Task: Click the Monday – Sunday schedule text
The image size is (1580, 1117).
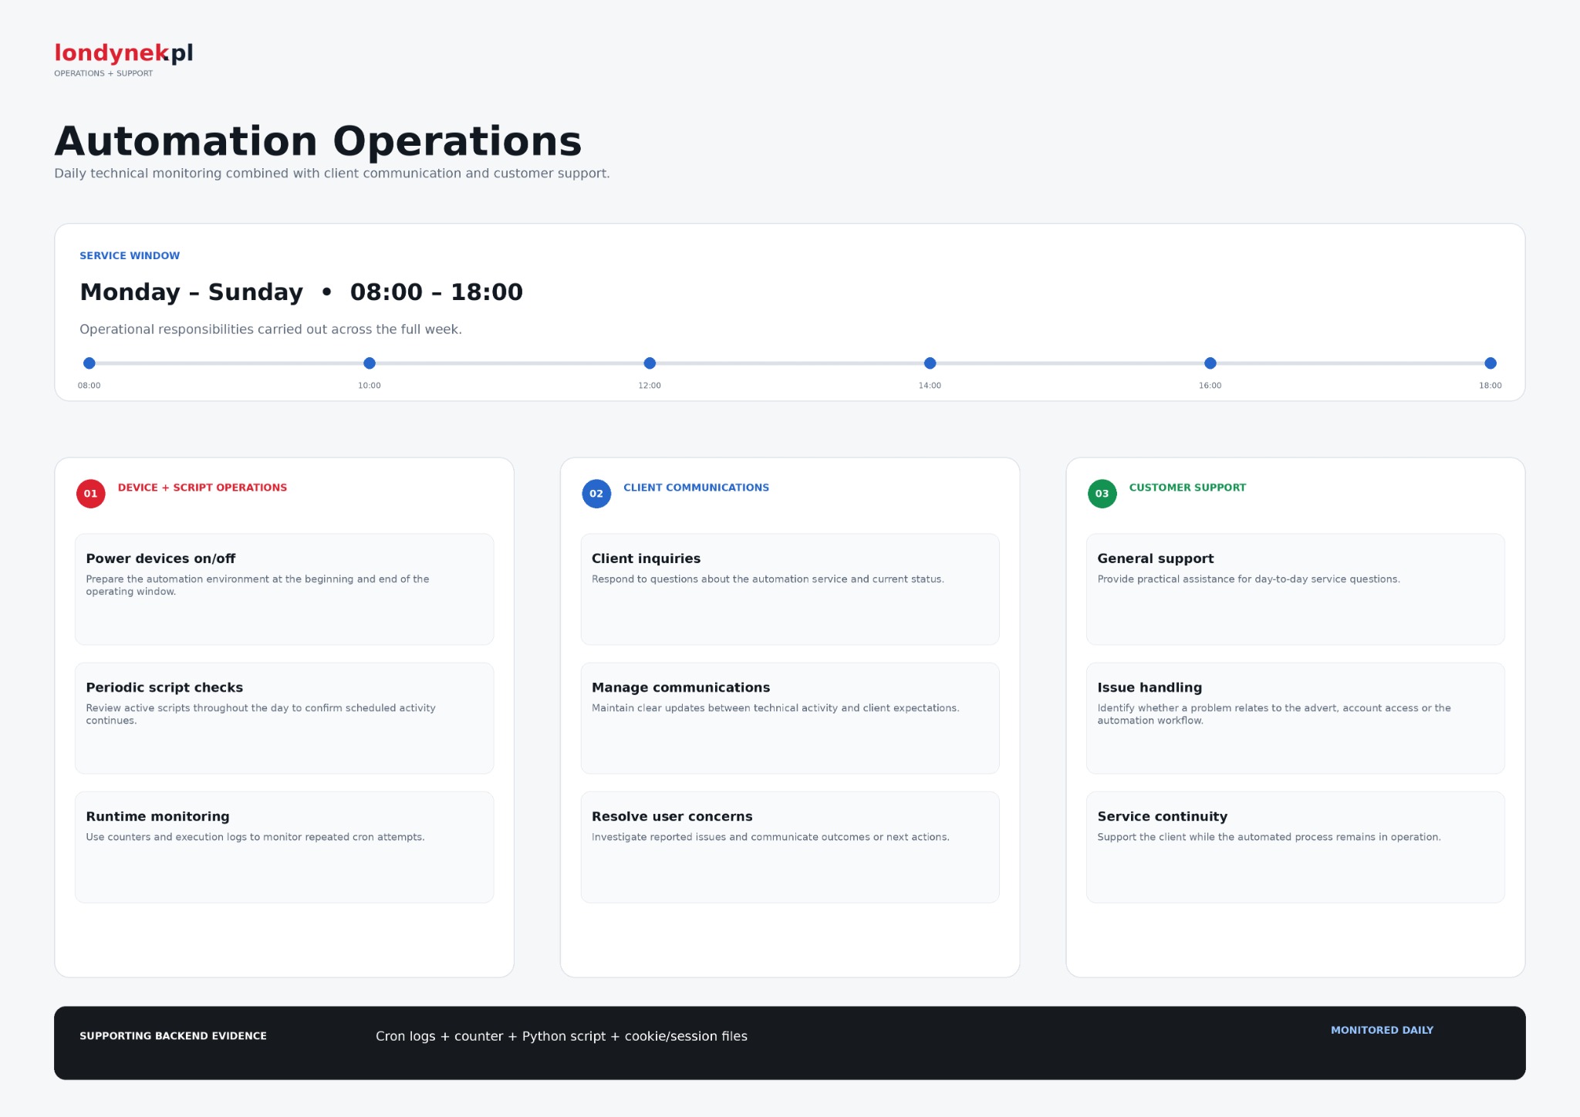Action: [x=302, y=292]
